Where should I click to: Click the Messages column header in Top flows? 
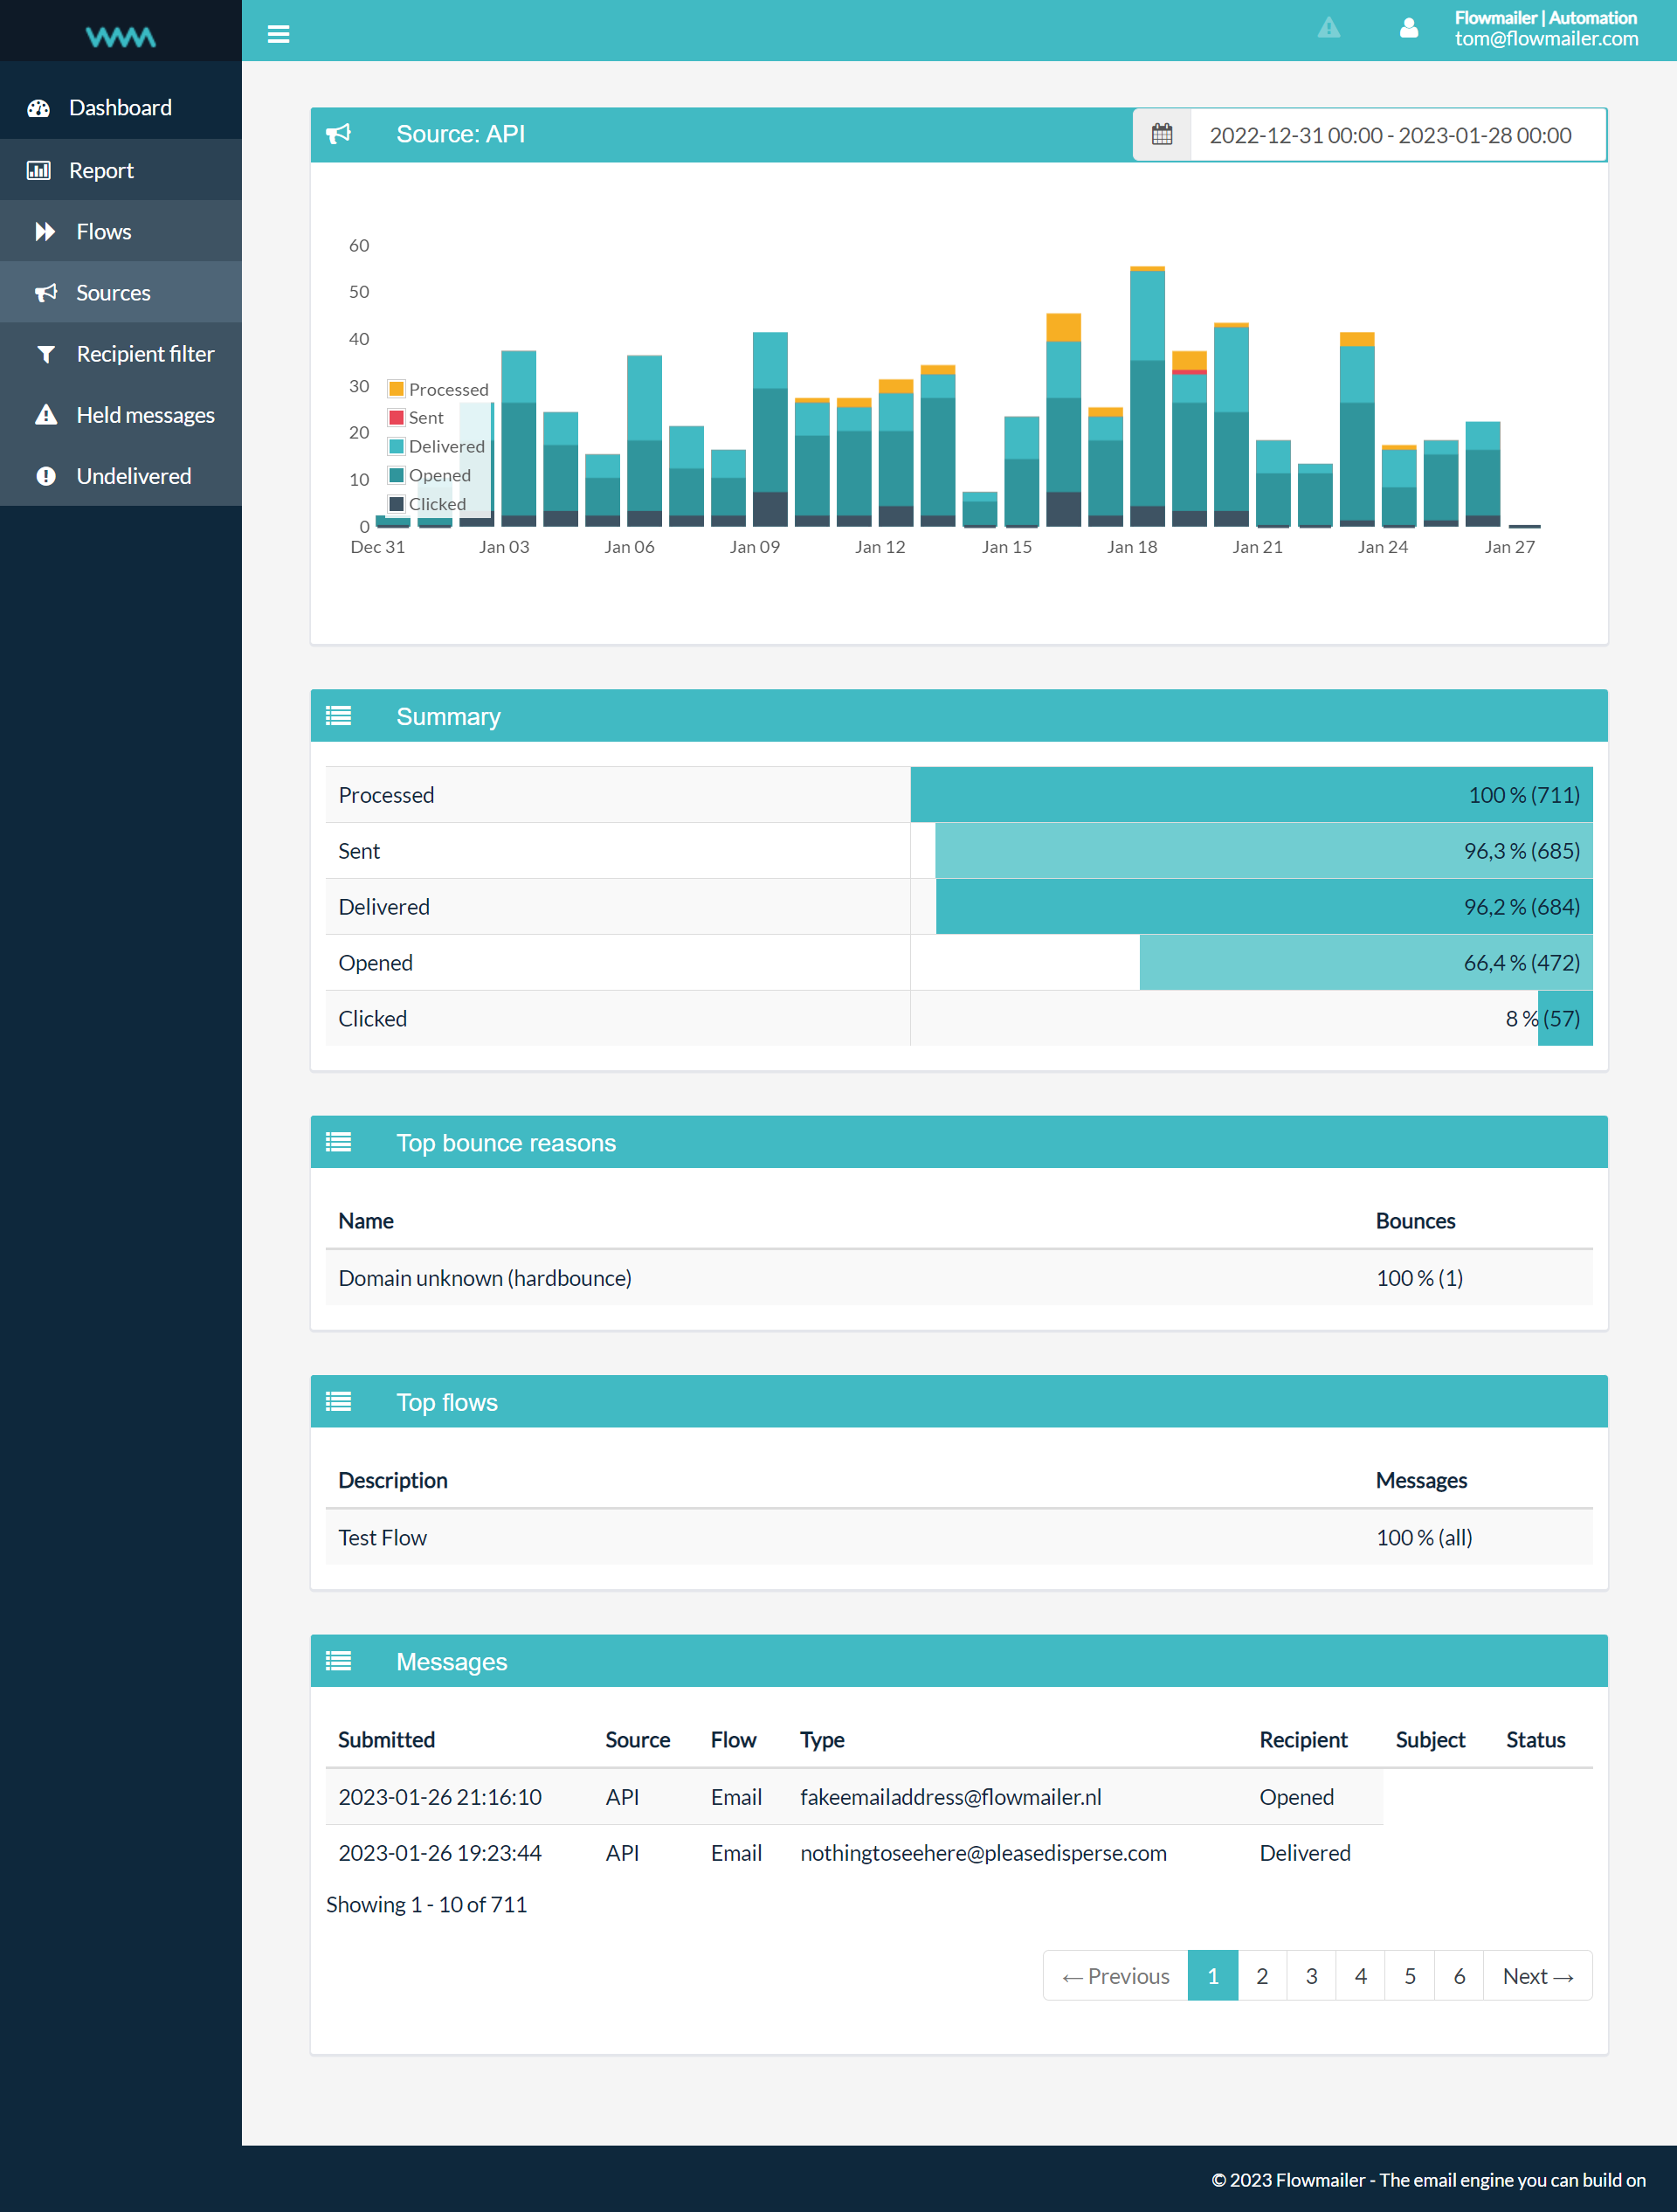(x=1421, y=1480)
